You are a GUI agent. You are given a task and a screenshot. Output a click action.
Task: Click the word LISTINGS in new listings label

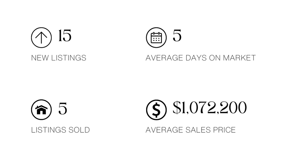click(x=69, y=58)
